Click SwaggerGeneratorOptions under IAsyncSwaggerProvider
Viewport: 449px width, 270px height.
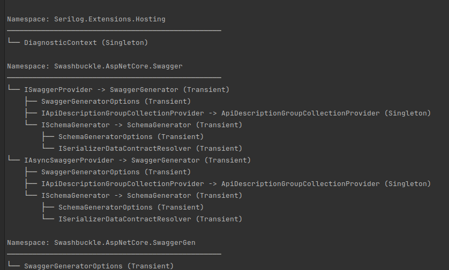pos(116,172)
